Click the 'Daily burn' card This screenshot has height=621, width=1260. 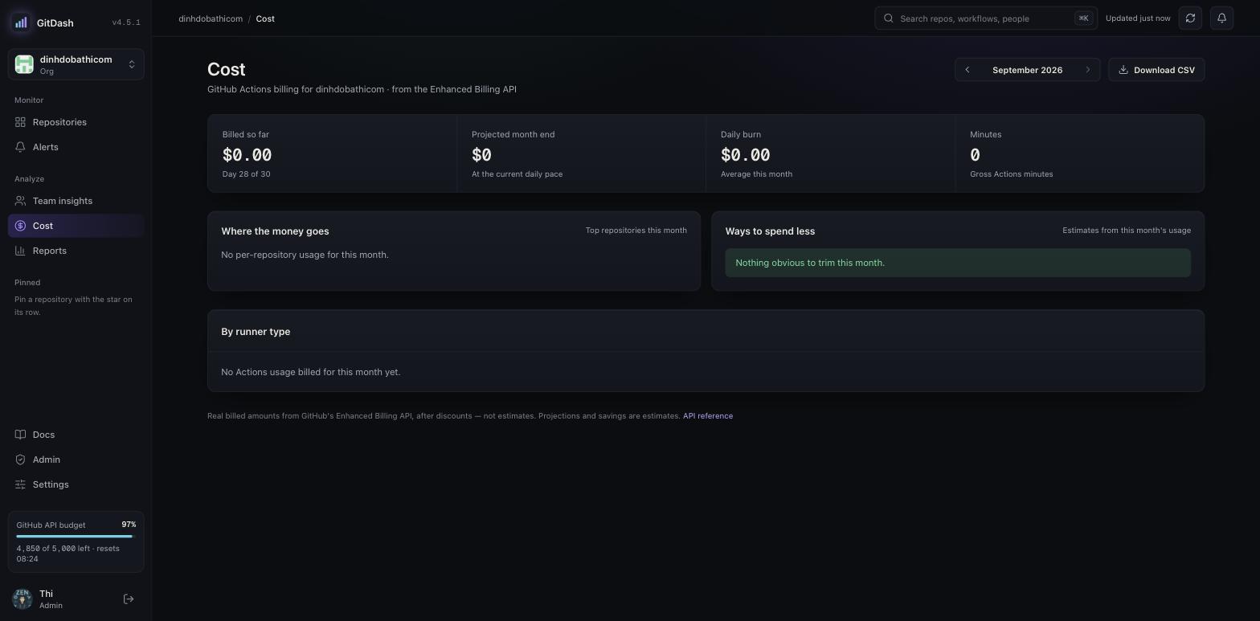pyautogui.click(x=831, y=153)
